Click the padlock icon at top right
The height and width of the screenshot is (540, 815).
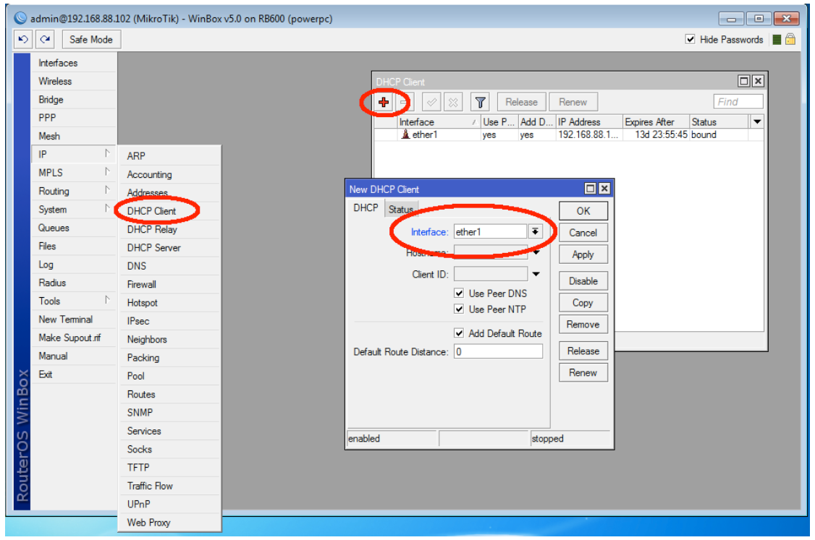[790, 40]
